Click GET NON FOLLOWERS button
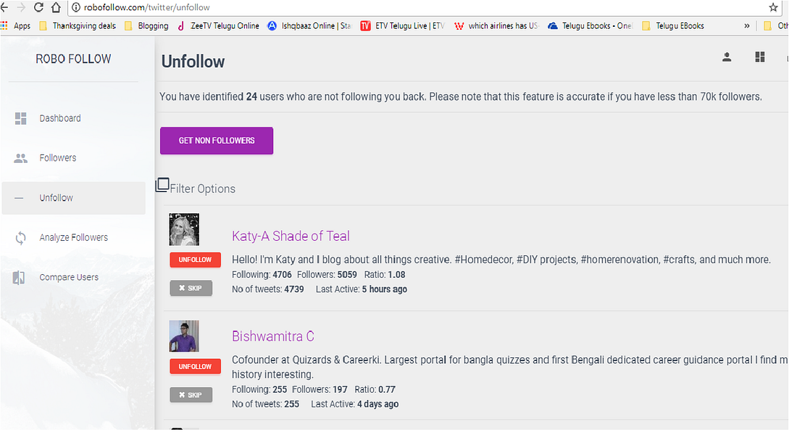The height and width of the screenshot is (434, 789). coord(217,140)
